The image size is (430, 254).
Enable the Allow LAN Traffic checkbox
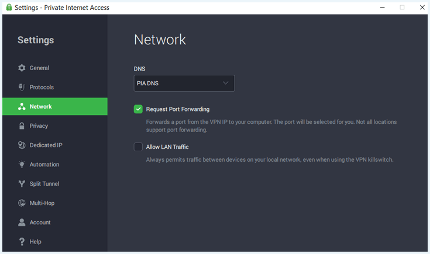tap(138, 147)
